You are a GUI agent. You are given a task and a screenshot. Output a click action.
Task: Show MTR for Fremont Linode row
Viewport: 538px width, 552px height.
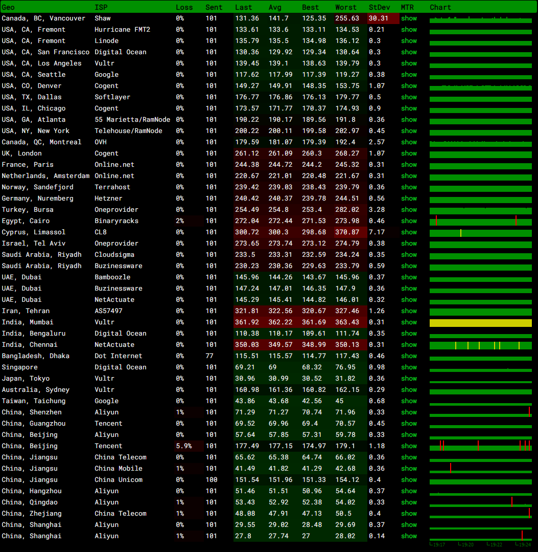[409, 41]
